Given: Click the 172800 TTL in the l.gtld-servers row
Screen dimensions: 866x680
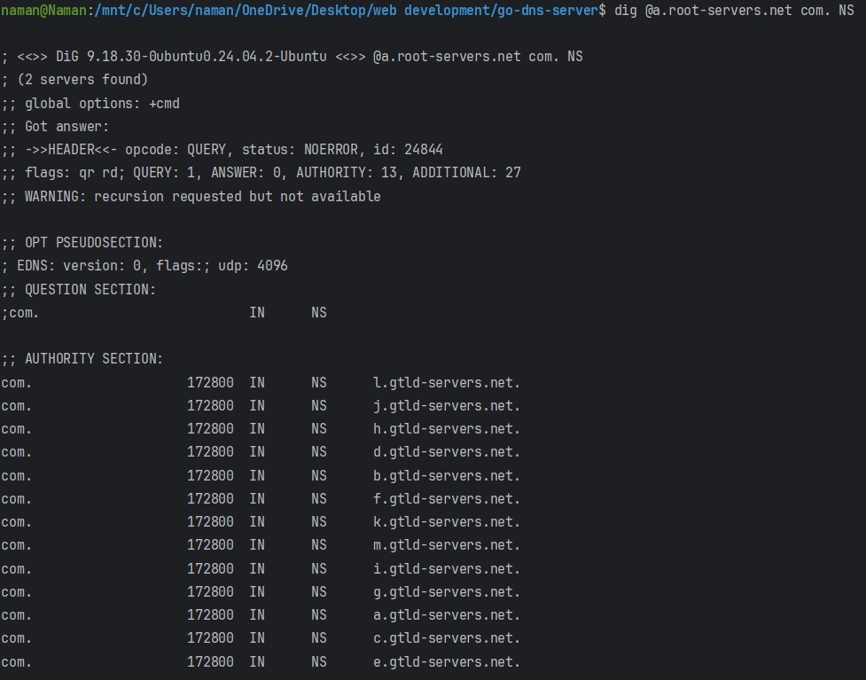Looking at the screenshot, I should pos(210,382).
